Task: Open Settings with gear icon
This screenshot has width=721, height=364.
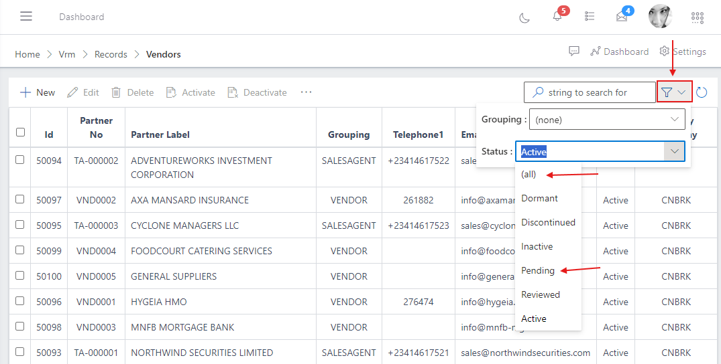Action: tap(683, 52)
